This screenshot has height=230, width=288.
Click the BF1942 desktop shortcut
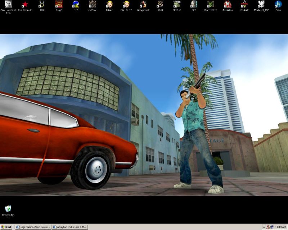click(177, 5)
